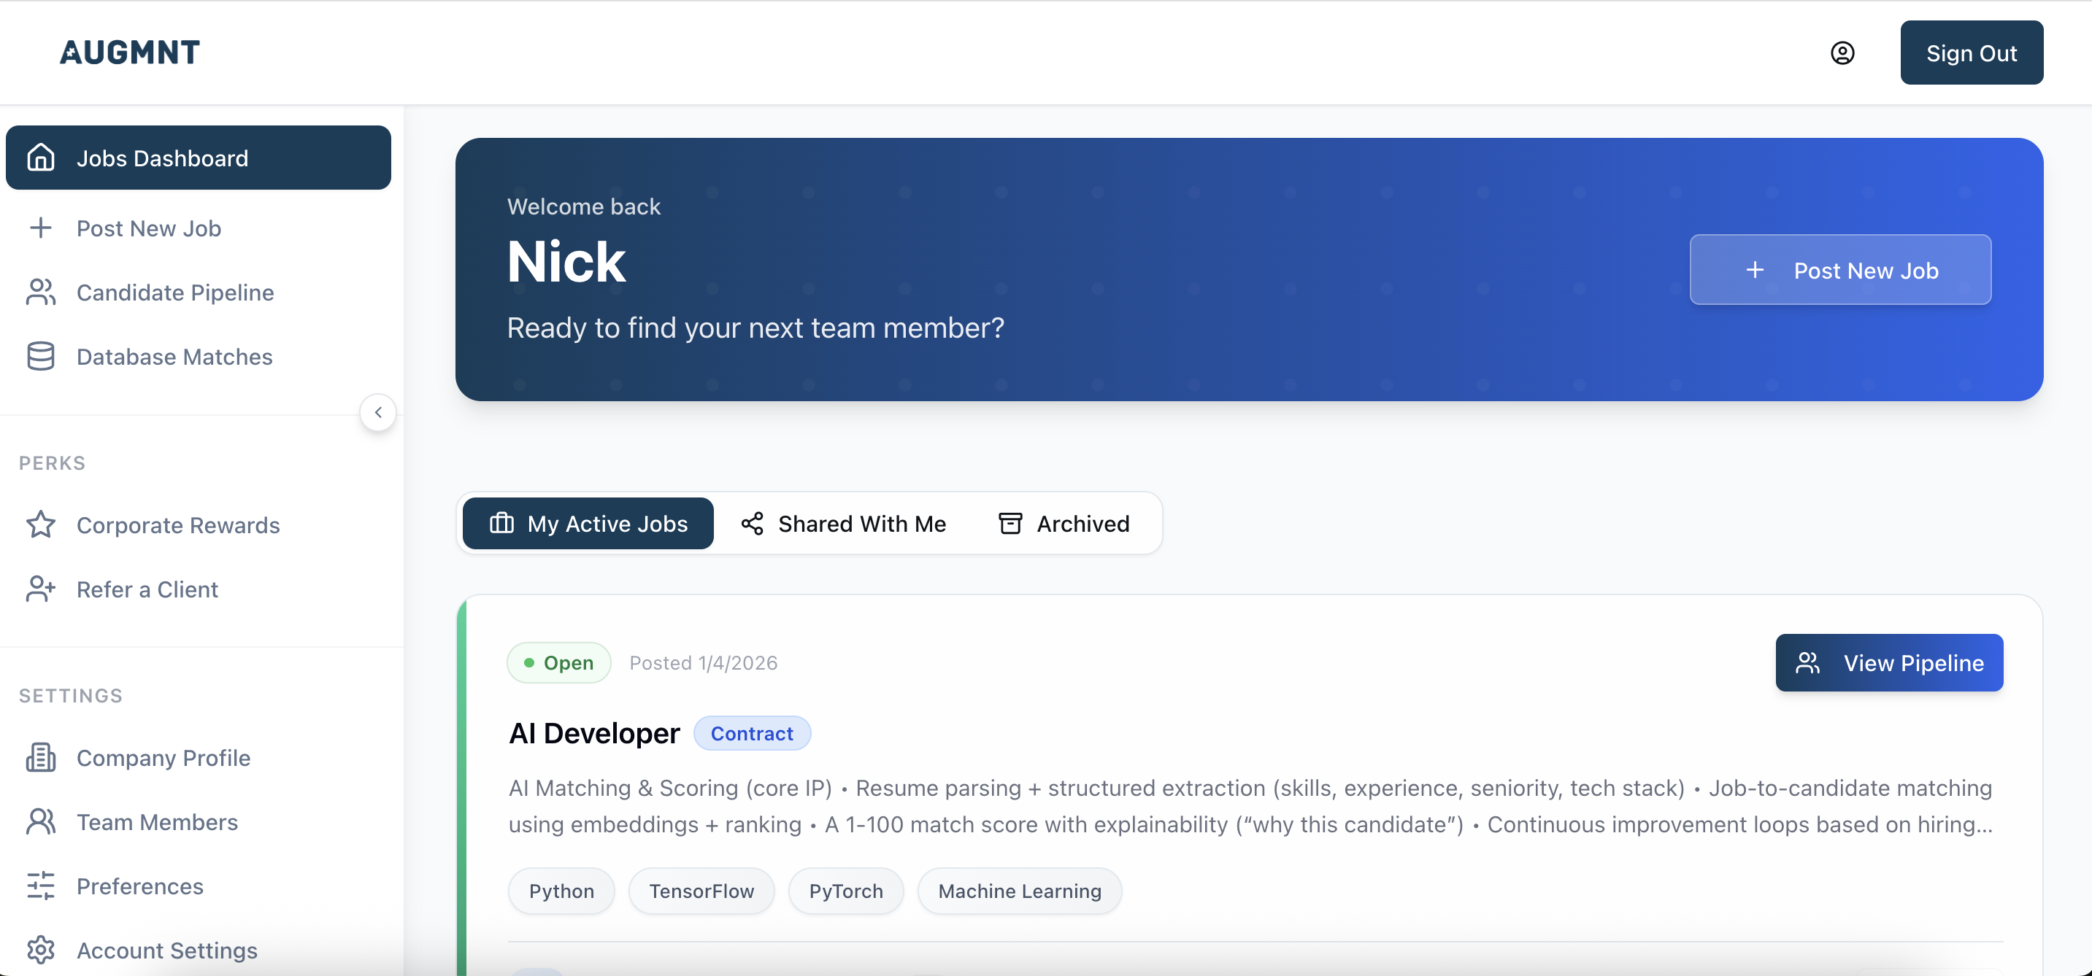Click the AI Developer job title
Viewport: 2092px width, 976px height.
(x=593, y=733)
